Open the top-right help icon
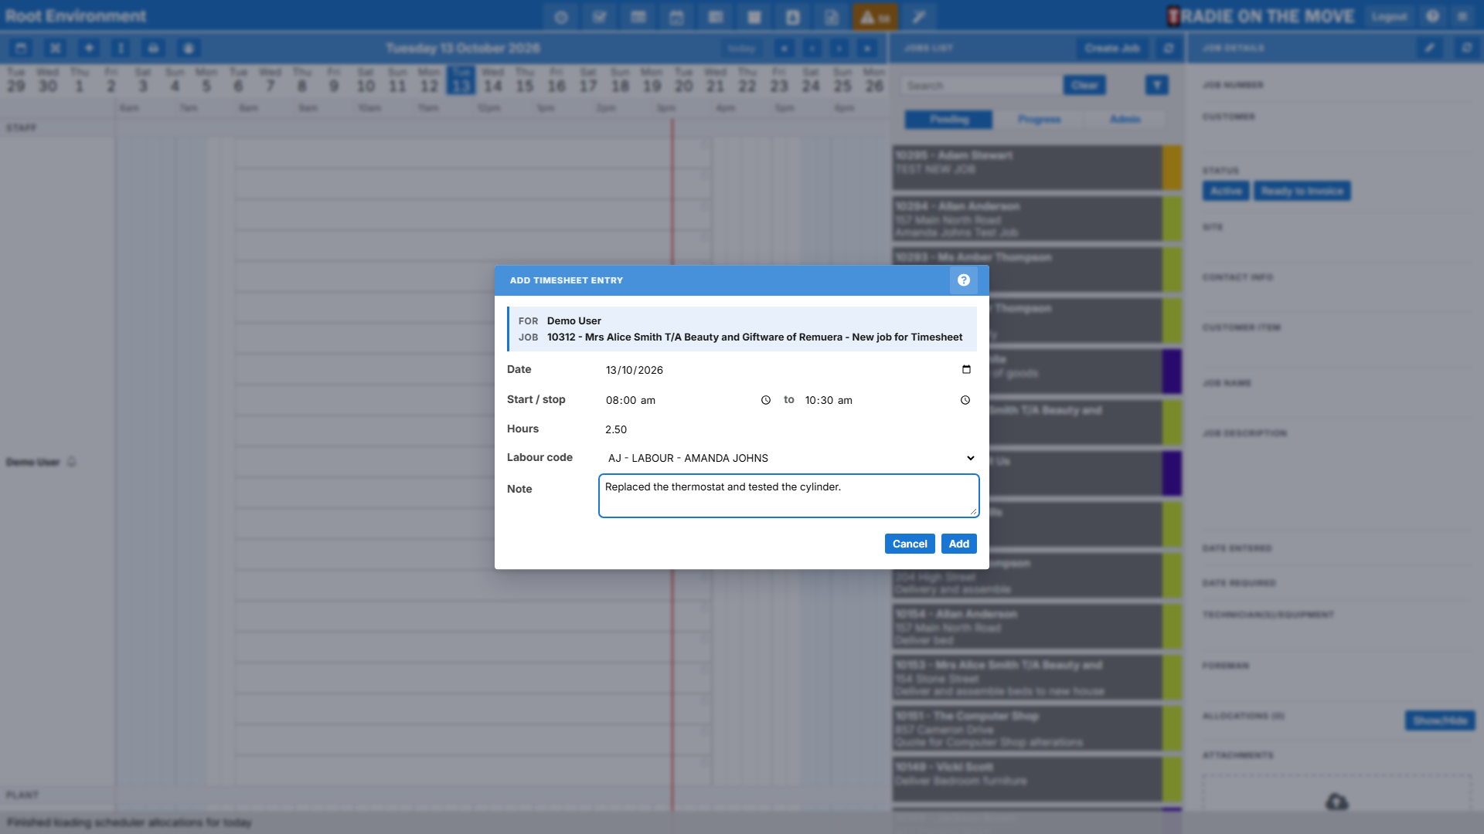Image resolution: width=1484 pixels, height=834 pixels. point(1432,16)
